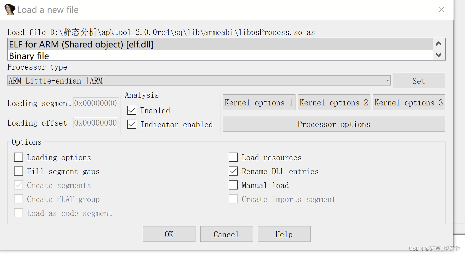Select ELF for ARM (Shared object) entry
The height and width of the screenshot is (254, 465).
click(81, 44)
